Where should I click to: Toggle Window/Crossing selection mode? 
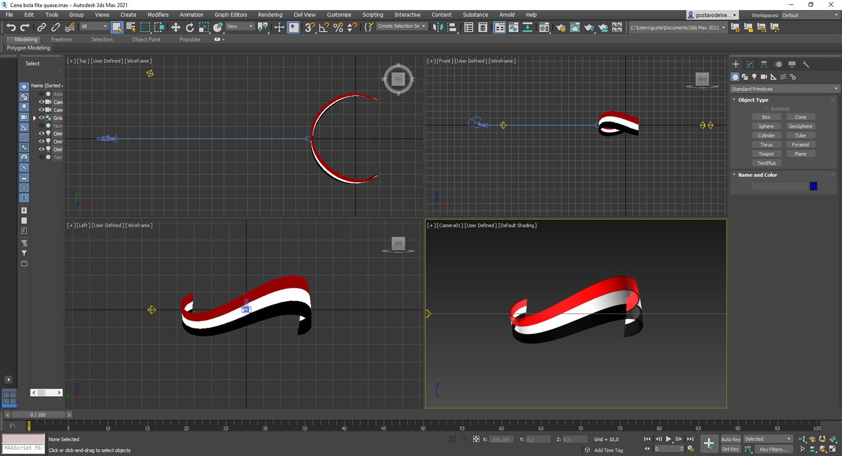point(159,27)
